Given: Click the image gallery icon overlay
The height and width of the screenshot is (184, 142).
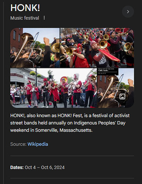Looking at the screenshot, I should point(122,96).
